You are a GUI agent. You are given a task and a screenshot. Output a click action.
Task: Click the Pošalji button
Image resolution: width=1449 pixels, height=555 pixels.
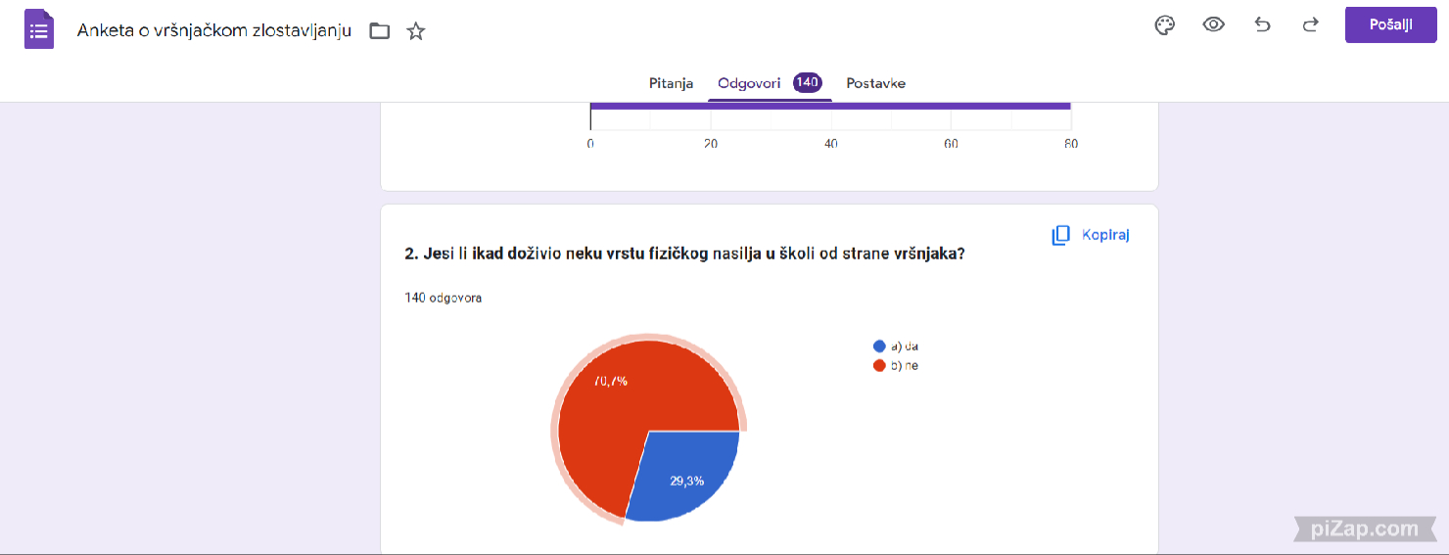tap(1391, 25)
